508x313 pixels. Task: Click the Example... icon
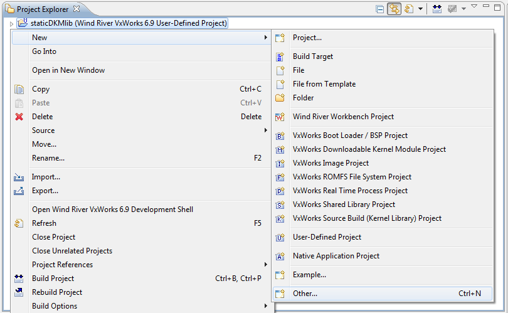[280, 275]
